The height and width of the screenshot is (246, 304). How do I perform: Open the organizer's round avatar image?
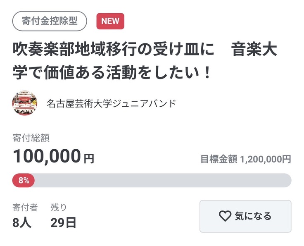[25, 103]
